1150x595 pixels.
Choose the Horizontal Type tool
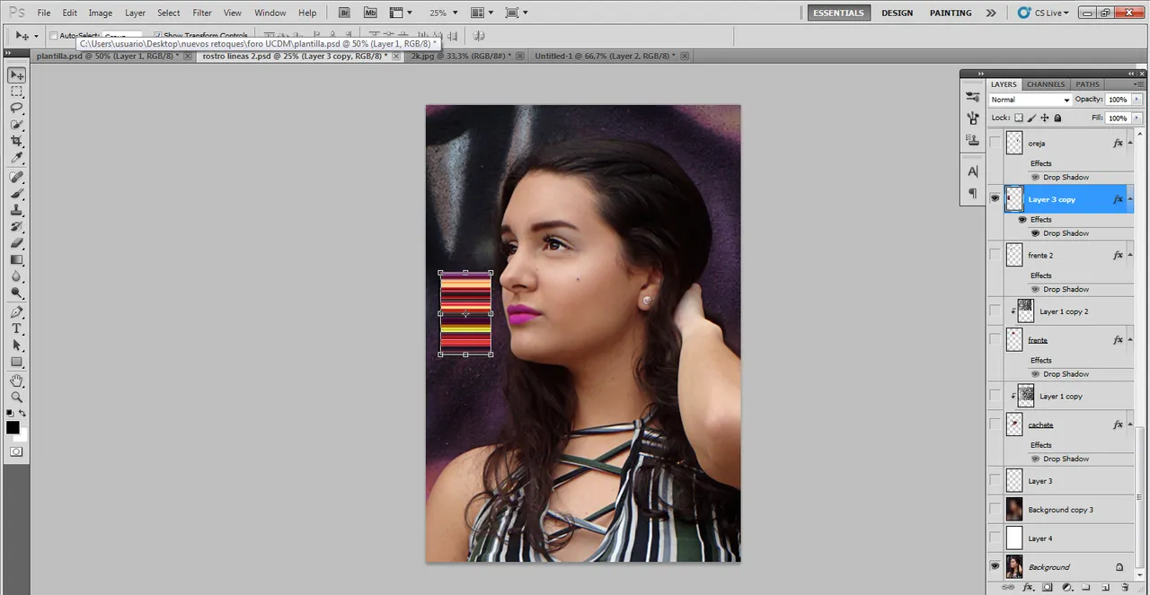tap(16, 328)
